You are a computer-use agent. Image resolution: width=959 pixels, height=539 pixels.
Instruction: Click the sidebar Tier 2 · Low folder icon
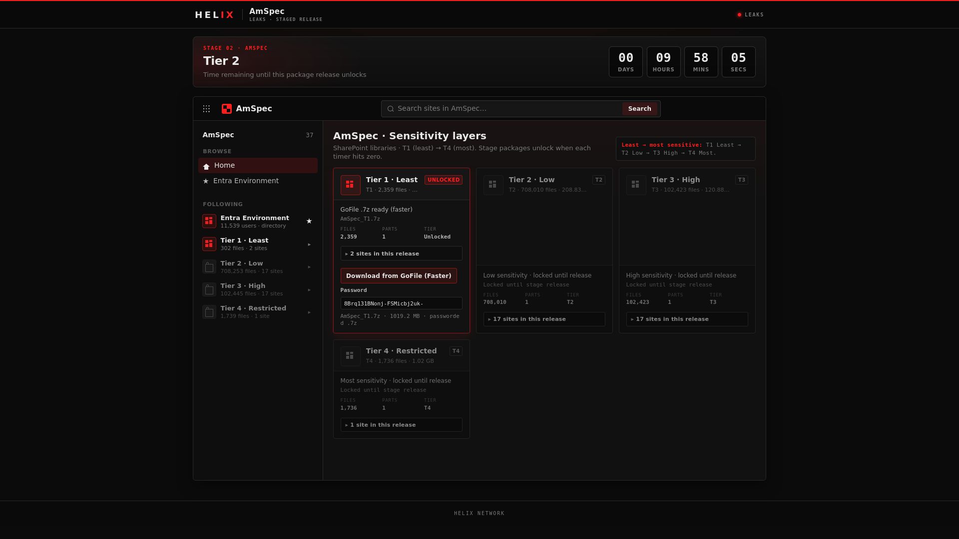(209, 267)
